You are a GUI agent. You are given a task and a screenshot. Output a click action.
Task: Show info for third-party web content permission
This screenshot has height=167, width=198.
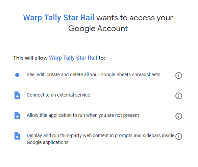pos(178,137)
